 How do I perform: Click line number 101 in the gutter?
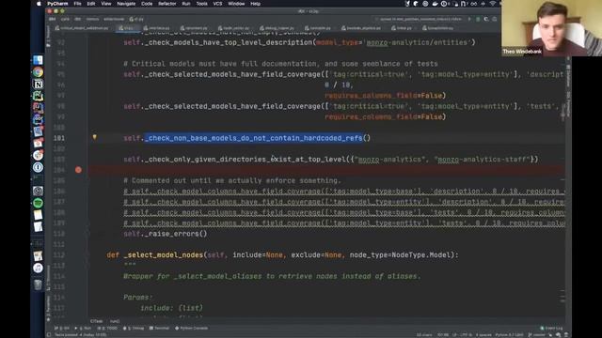58,138
